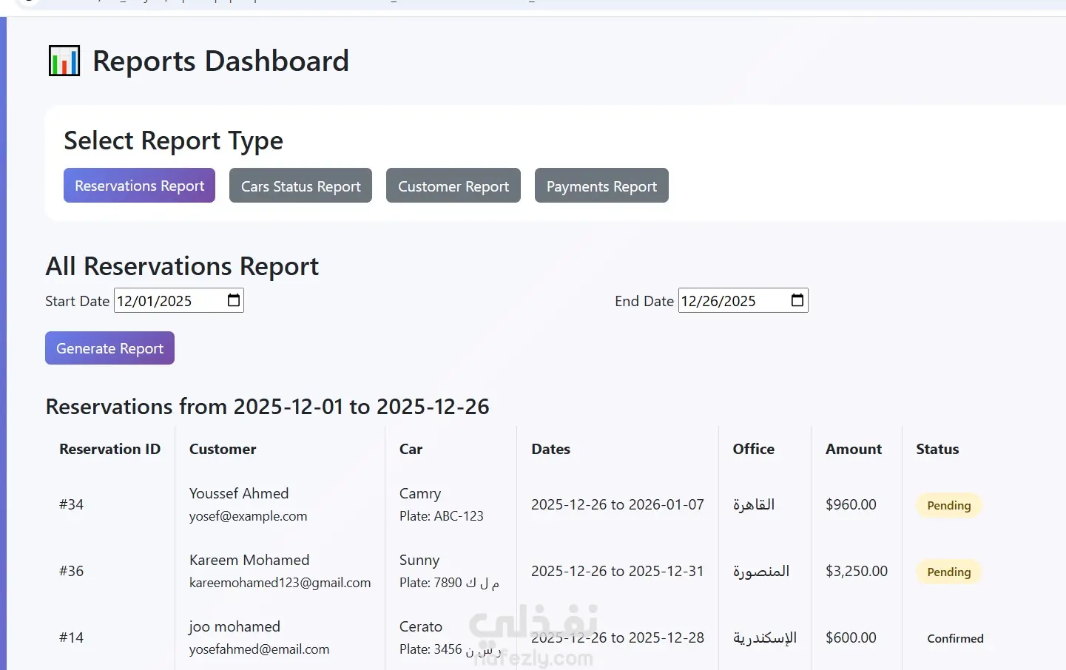This screenshot has height=670, width=1066.
Task: Focus the End Date input field
Action: pyautogui.click(x=743, y=300)
